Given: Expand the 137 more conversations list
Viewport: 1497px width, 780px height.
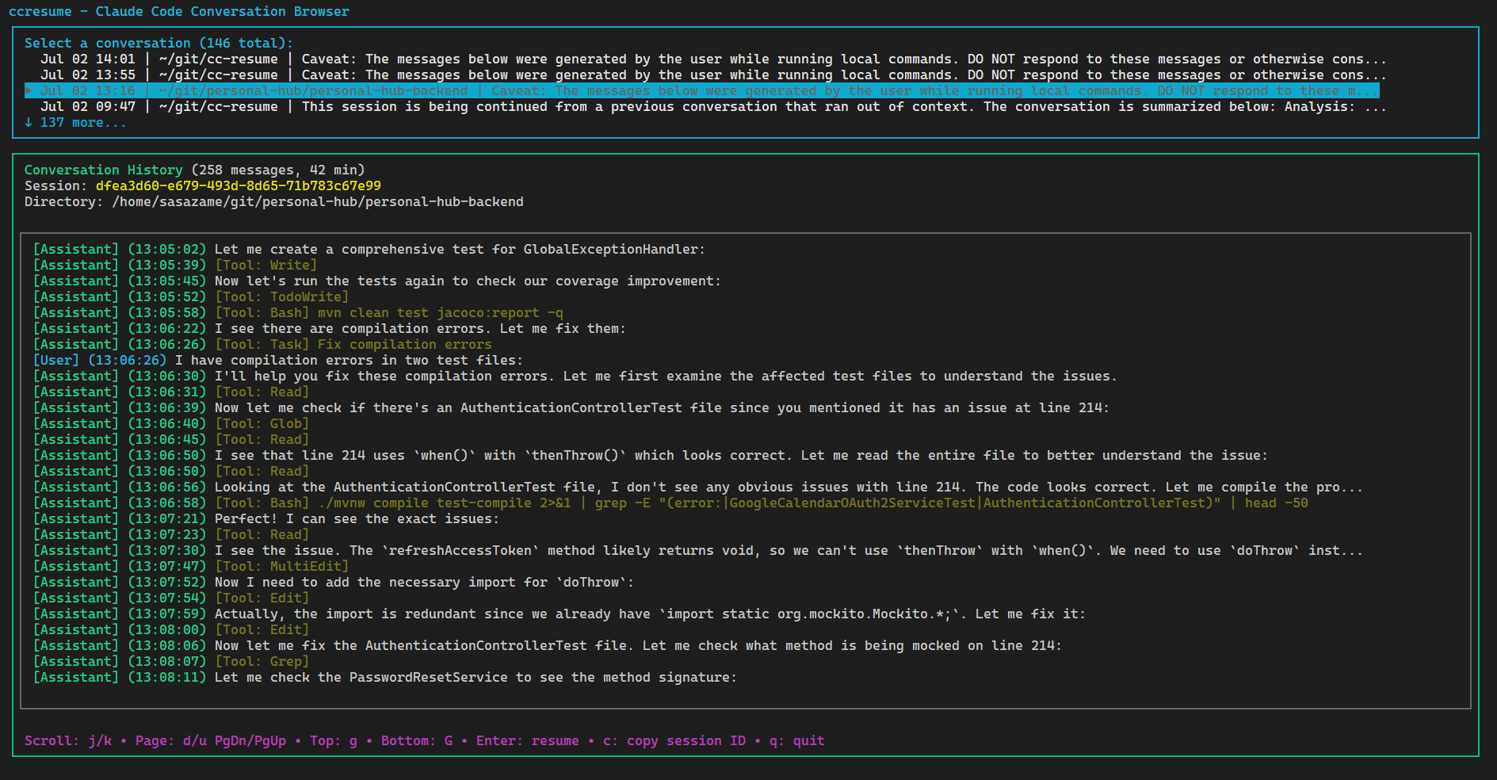Looking at the screenshot, I should [x=76, y=122].
